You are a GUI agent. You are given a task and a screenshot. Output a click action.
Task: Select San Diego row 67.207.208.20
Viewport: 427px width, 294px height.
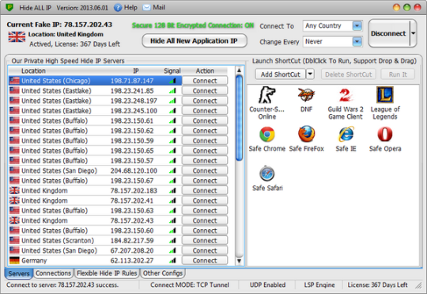(x=95, y=250)
